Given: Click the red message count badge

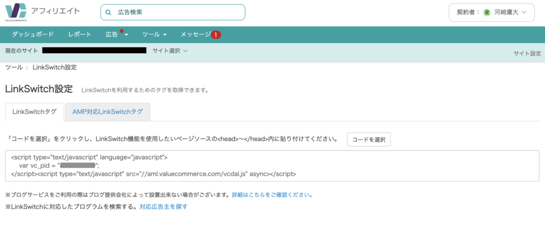Looking at the screenshot, I should point(216,34).
